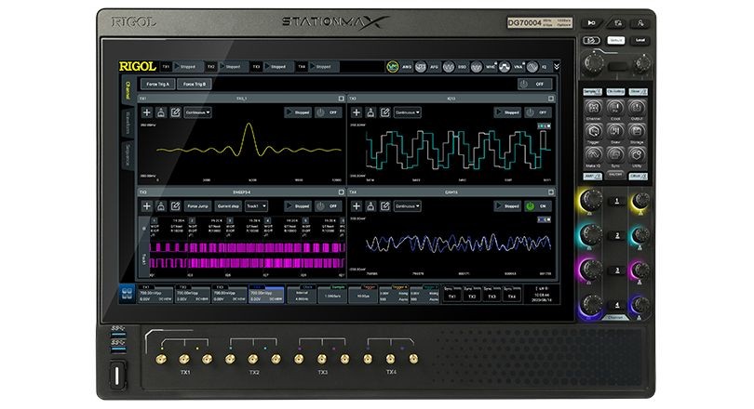Click the cyan channel 2 knob

[591, 234]
